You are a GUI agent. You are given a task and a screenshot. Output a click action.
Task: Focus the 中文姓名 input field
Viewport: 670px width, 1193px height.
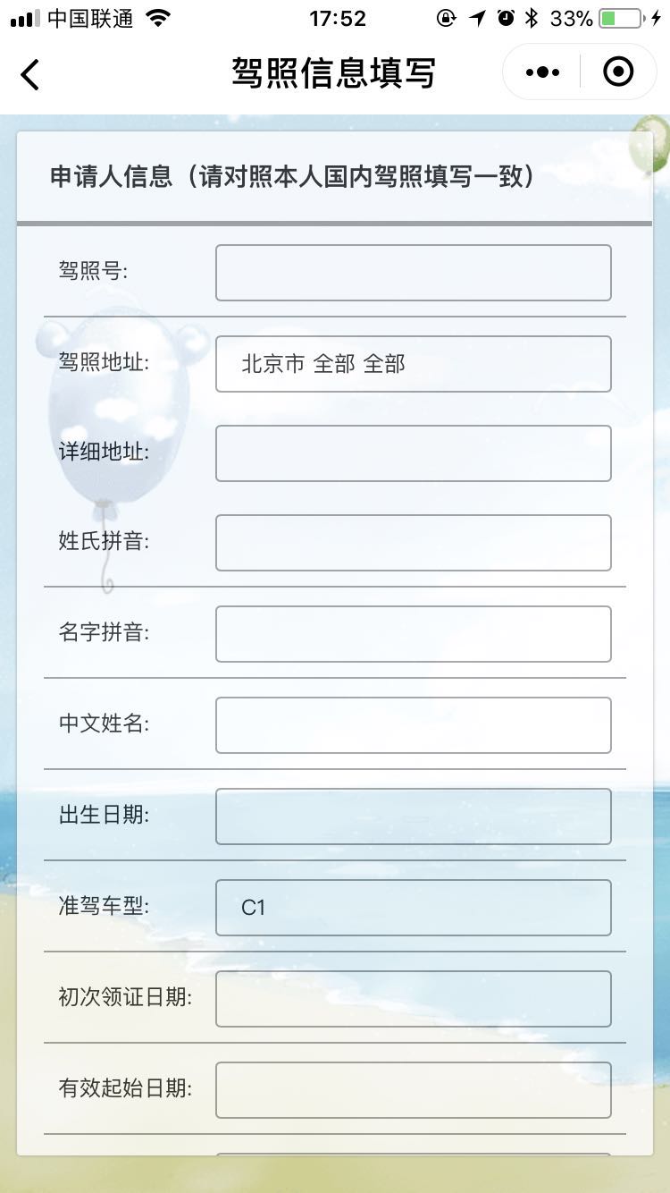tap(414, 725)
